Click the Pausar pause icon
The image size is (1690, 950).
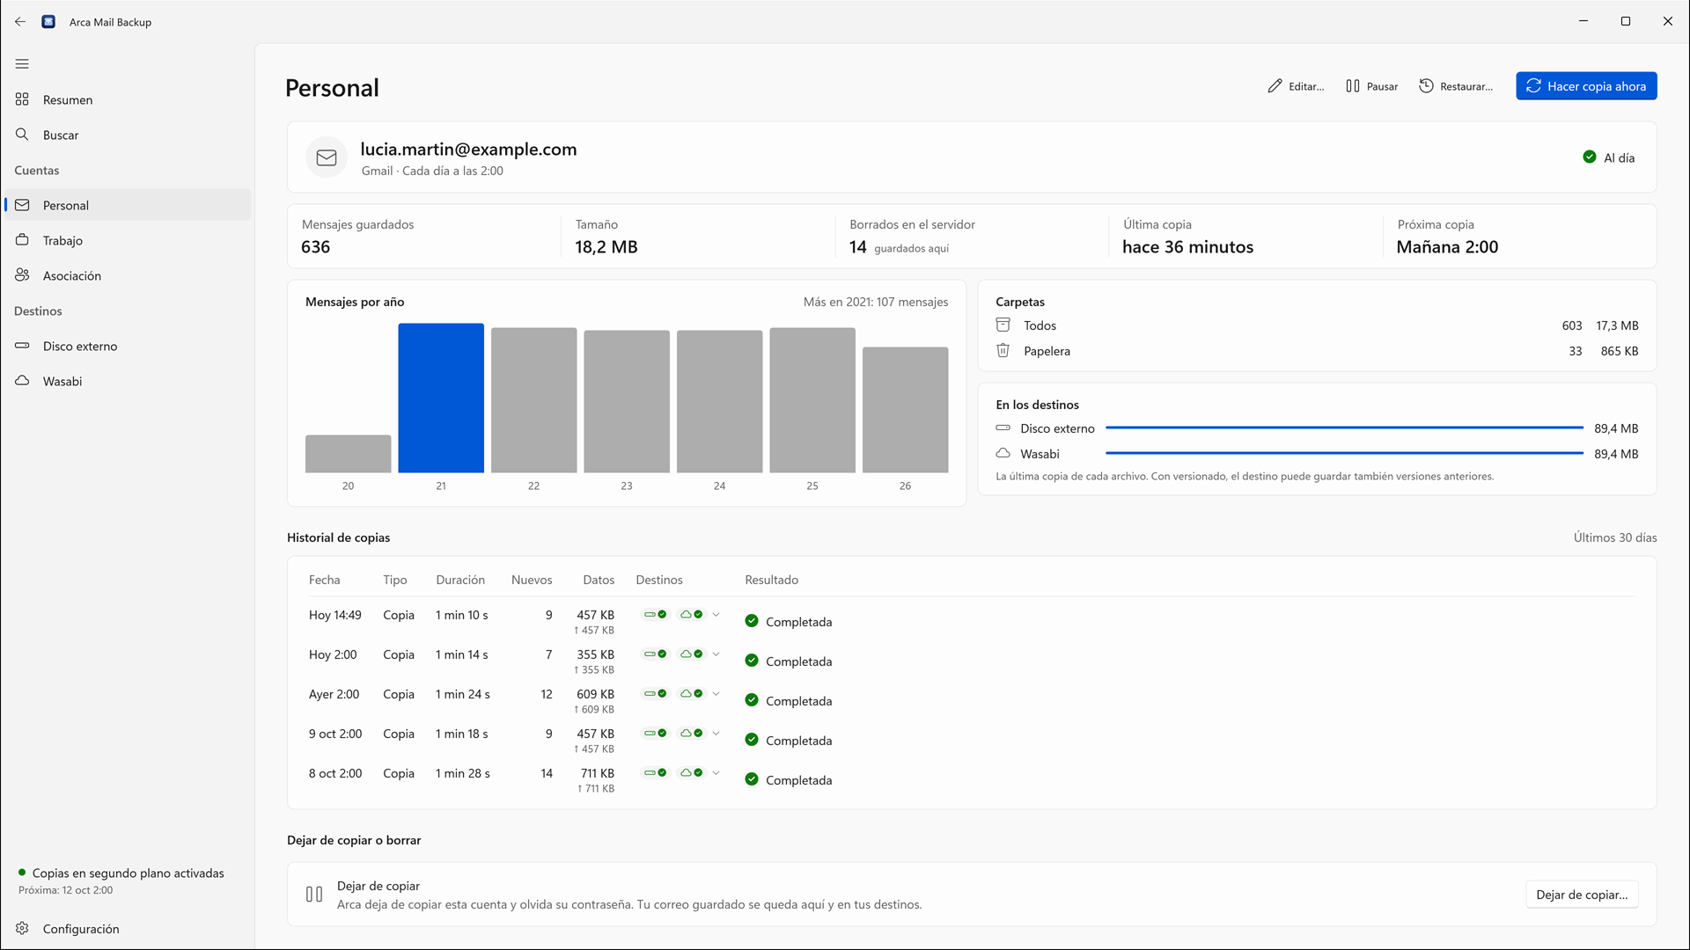[x=1353, y=86]
